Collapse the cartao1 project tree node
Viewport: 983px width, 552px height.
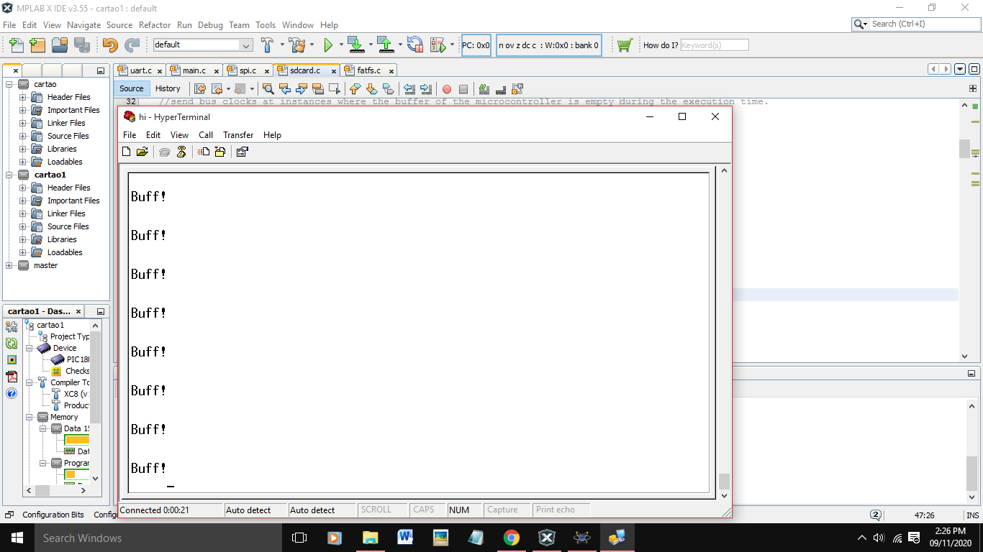click(9, 175)
